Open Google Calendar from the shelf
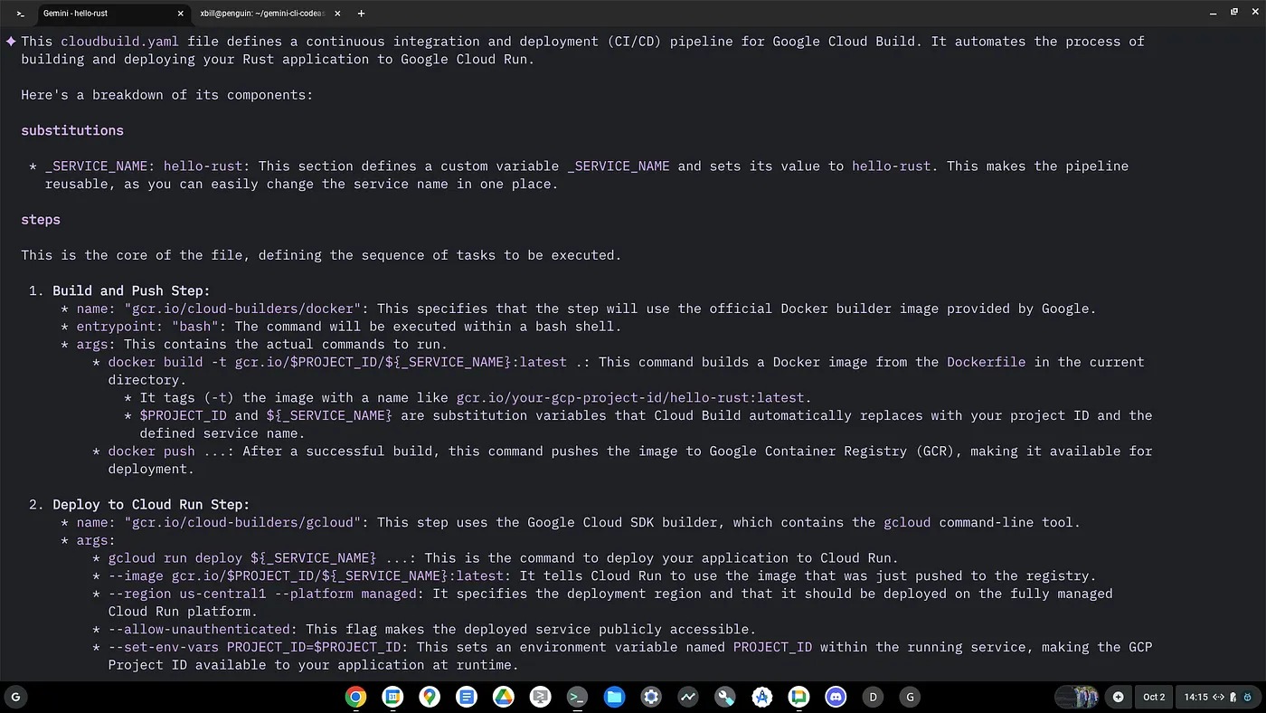The height and width of the screenshot is (713, 1266). [x=392, y=697]
